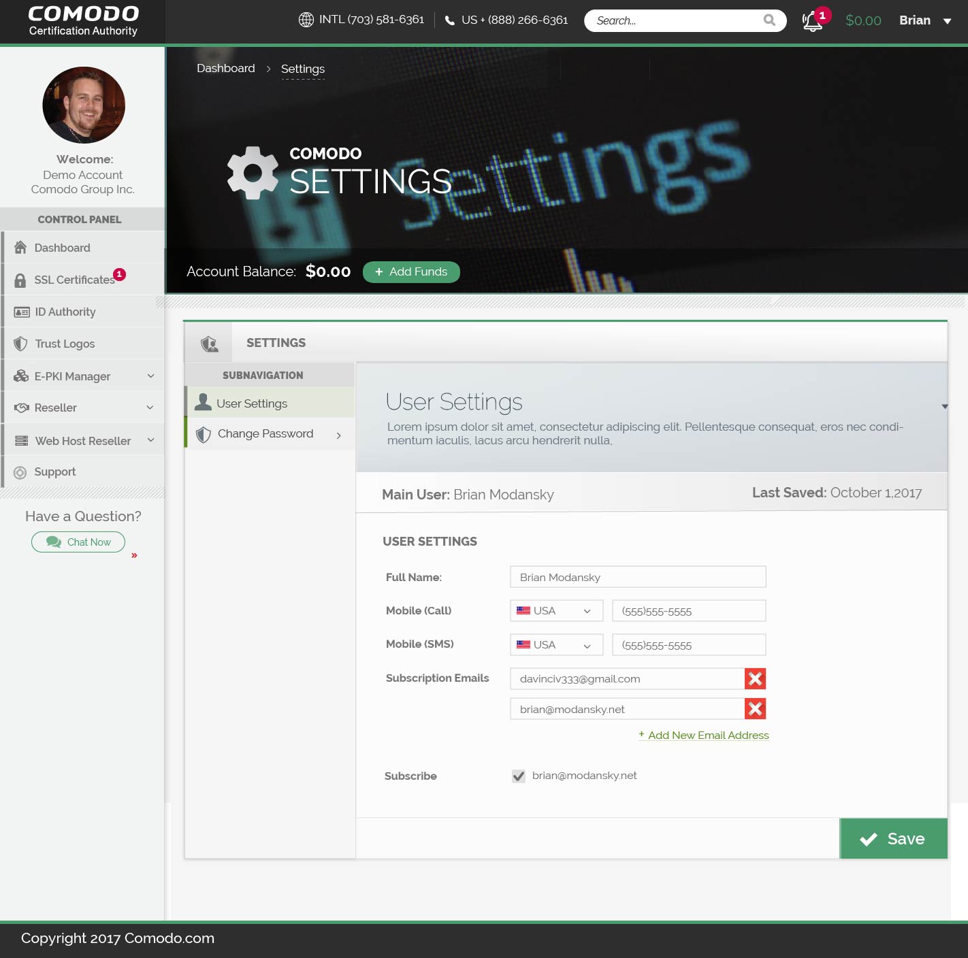Open ID Authority menu item

[x=83, y=312]
